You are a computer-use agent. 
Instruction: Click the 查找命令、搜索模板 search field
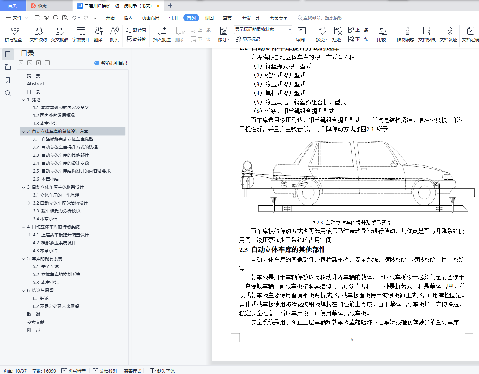pos(320,17)
